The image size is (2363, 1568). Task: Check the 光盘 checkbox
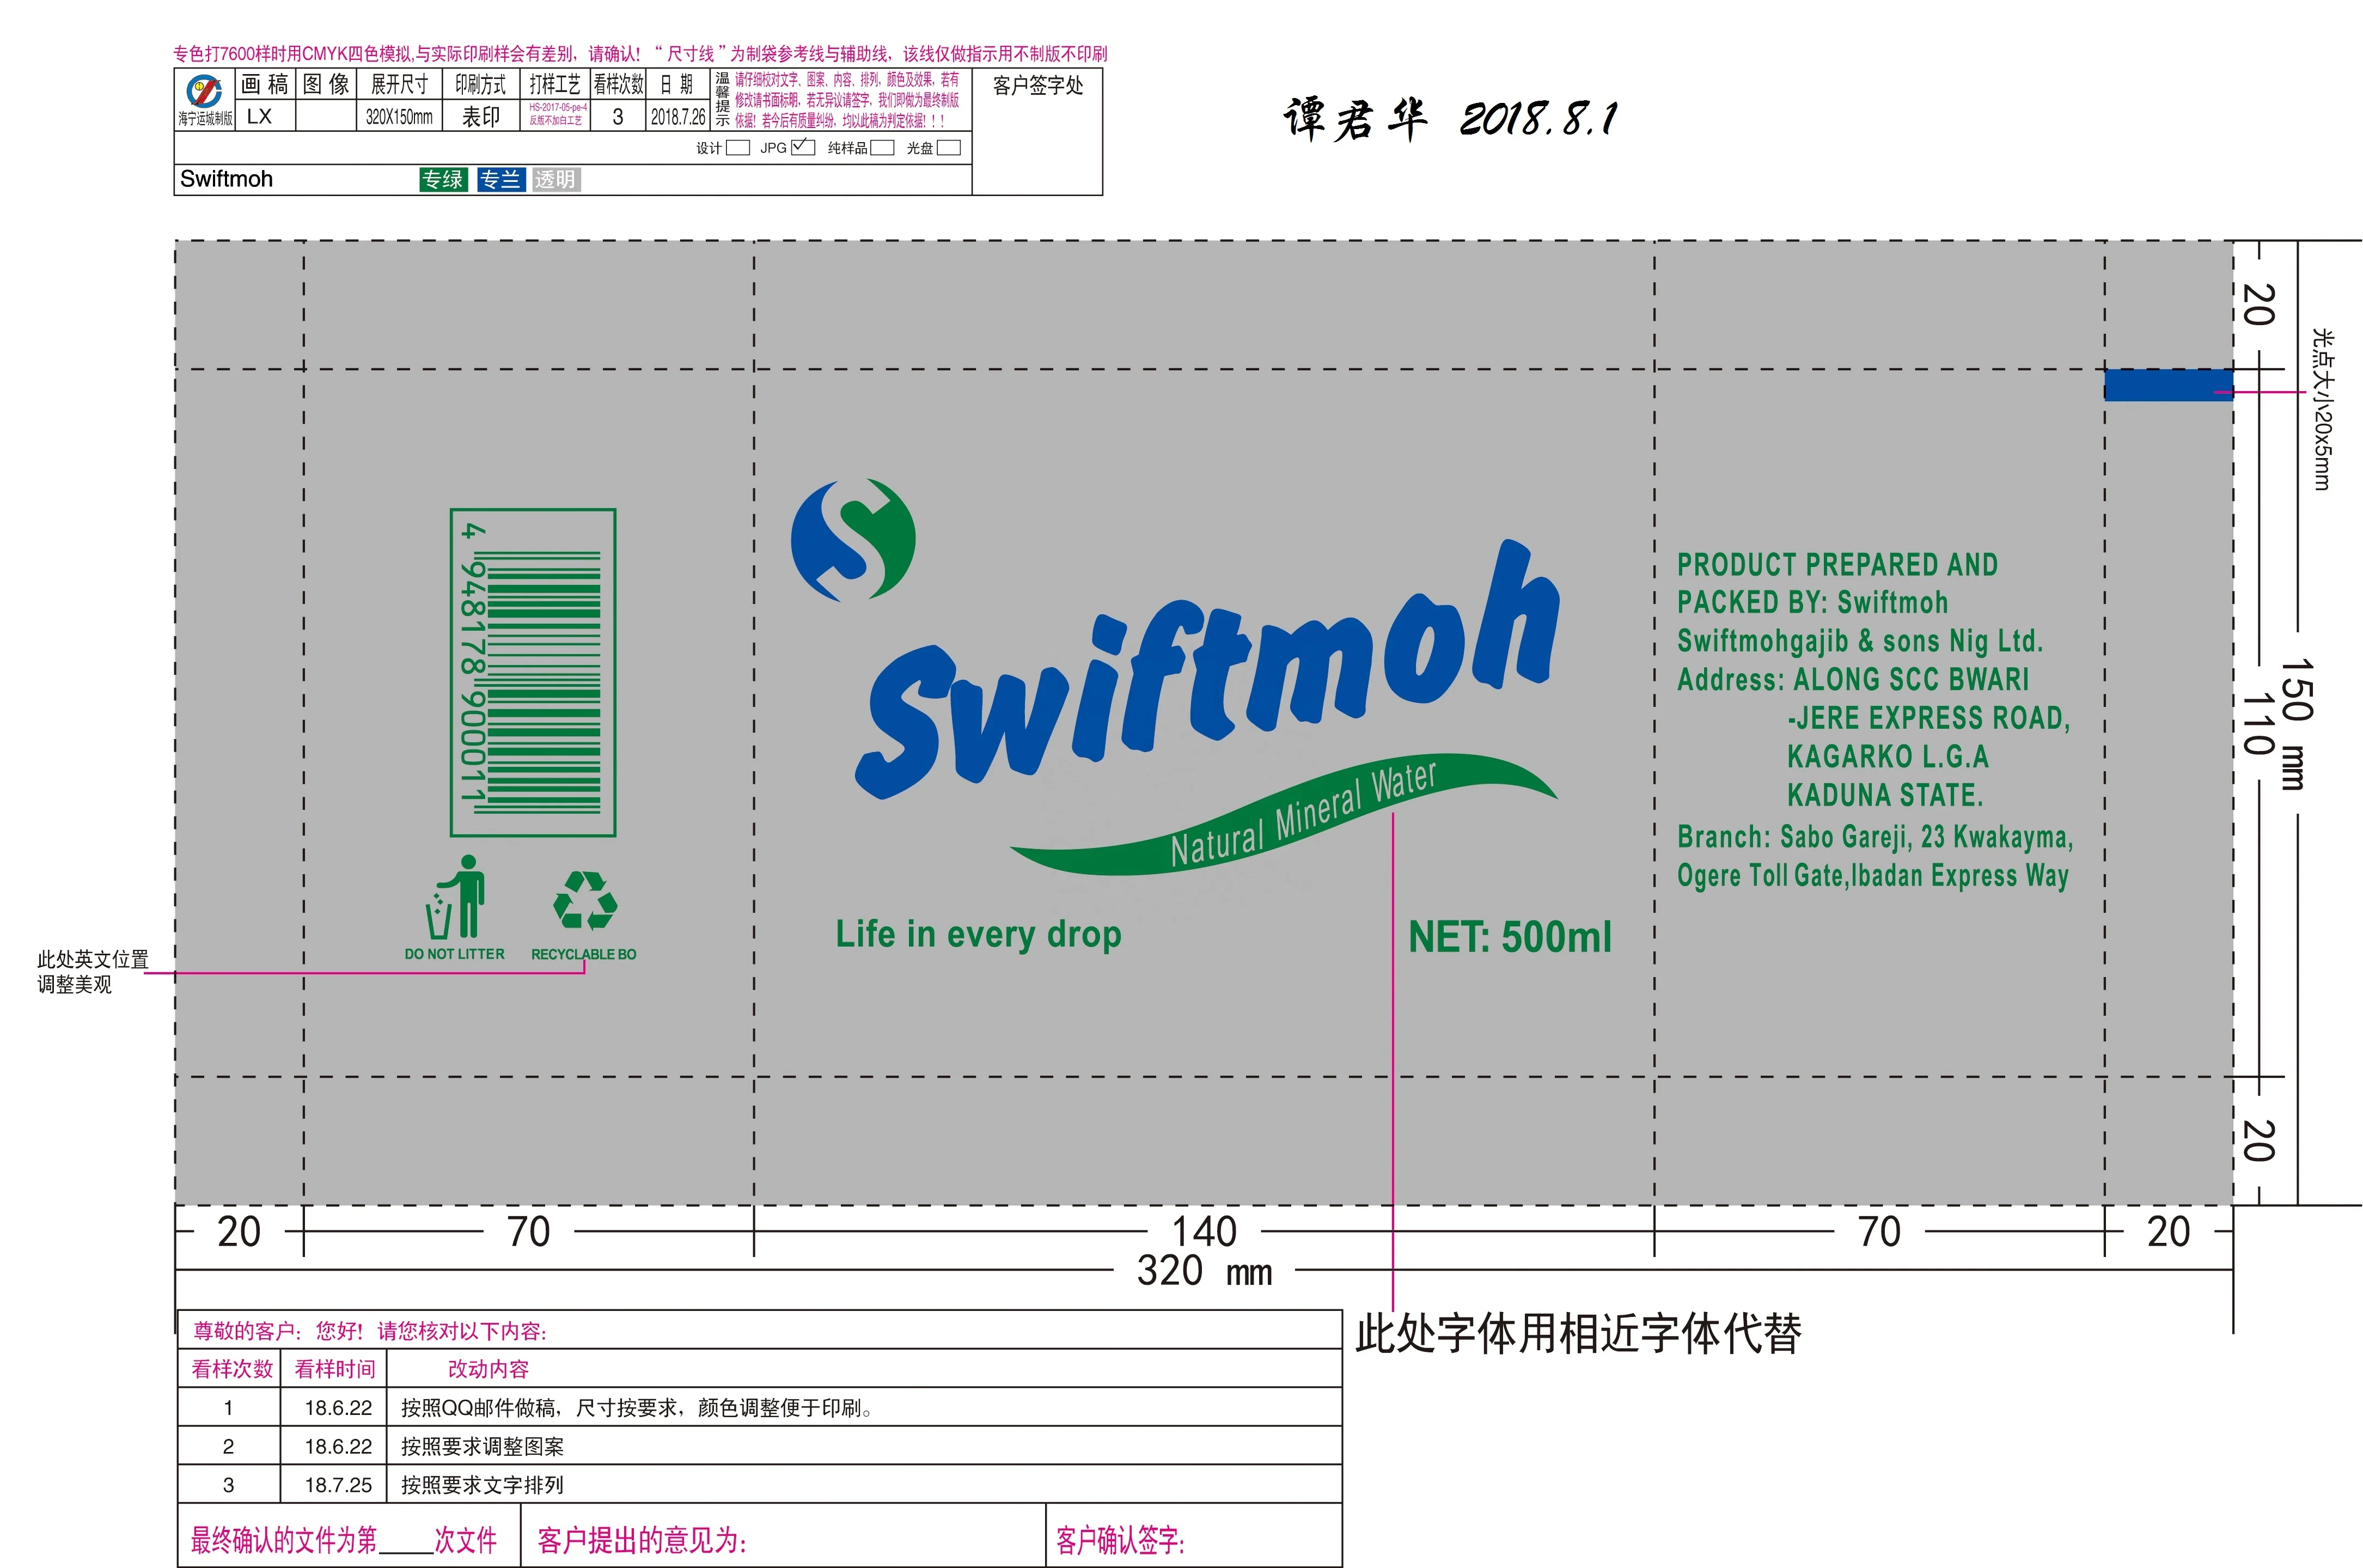(x=949, y=148)
